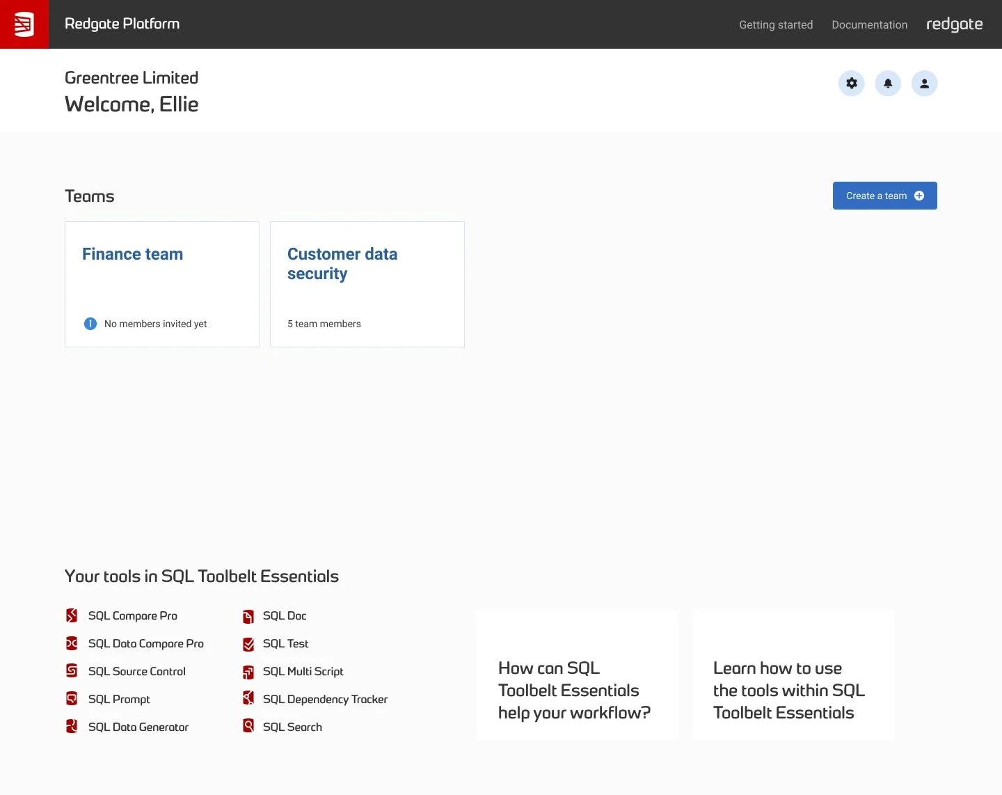
Task: Click the SQL Doc icon
Action: tap(248, 616)
